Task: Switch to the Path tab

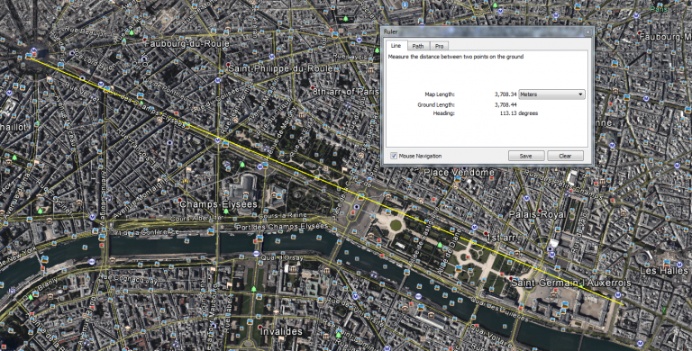Action: [x=418, y=46]
